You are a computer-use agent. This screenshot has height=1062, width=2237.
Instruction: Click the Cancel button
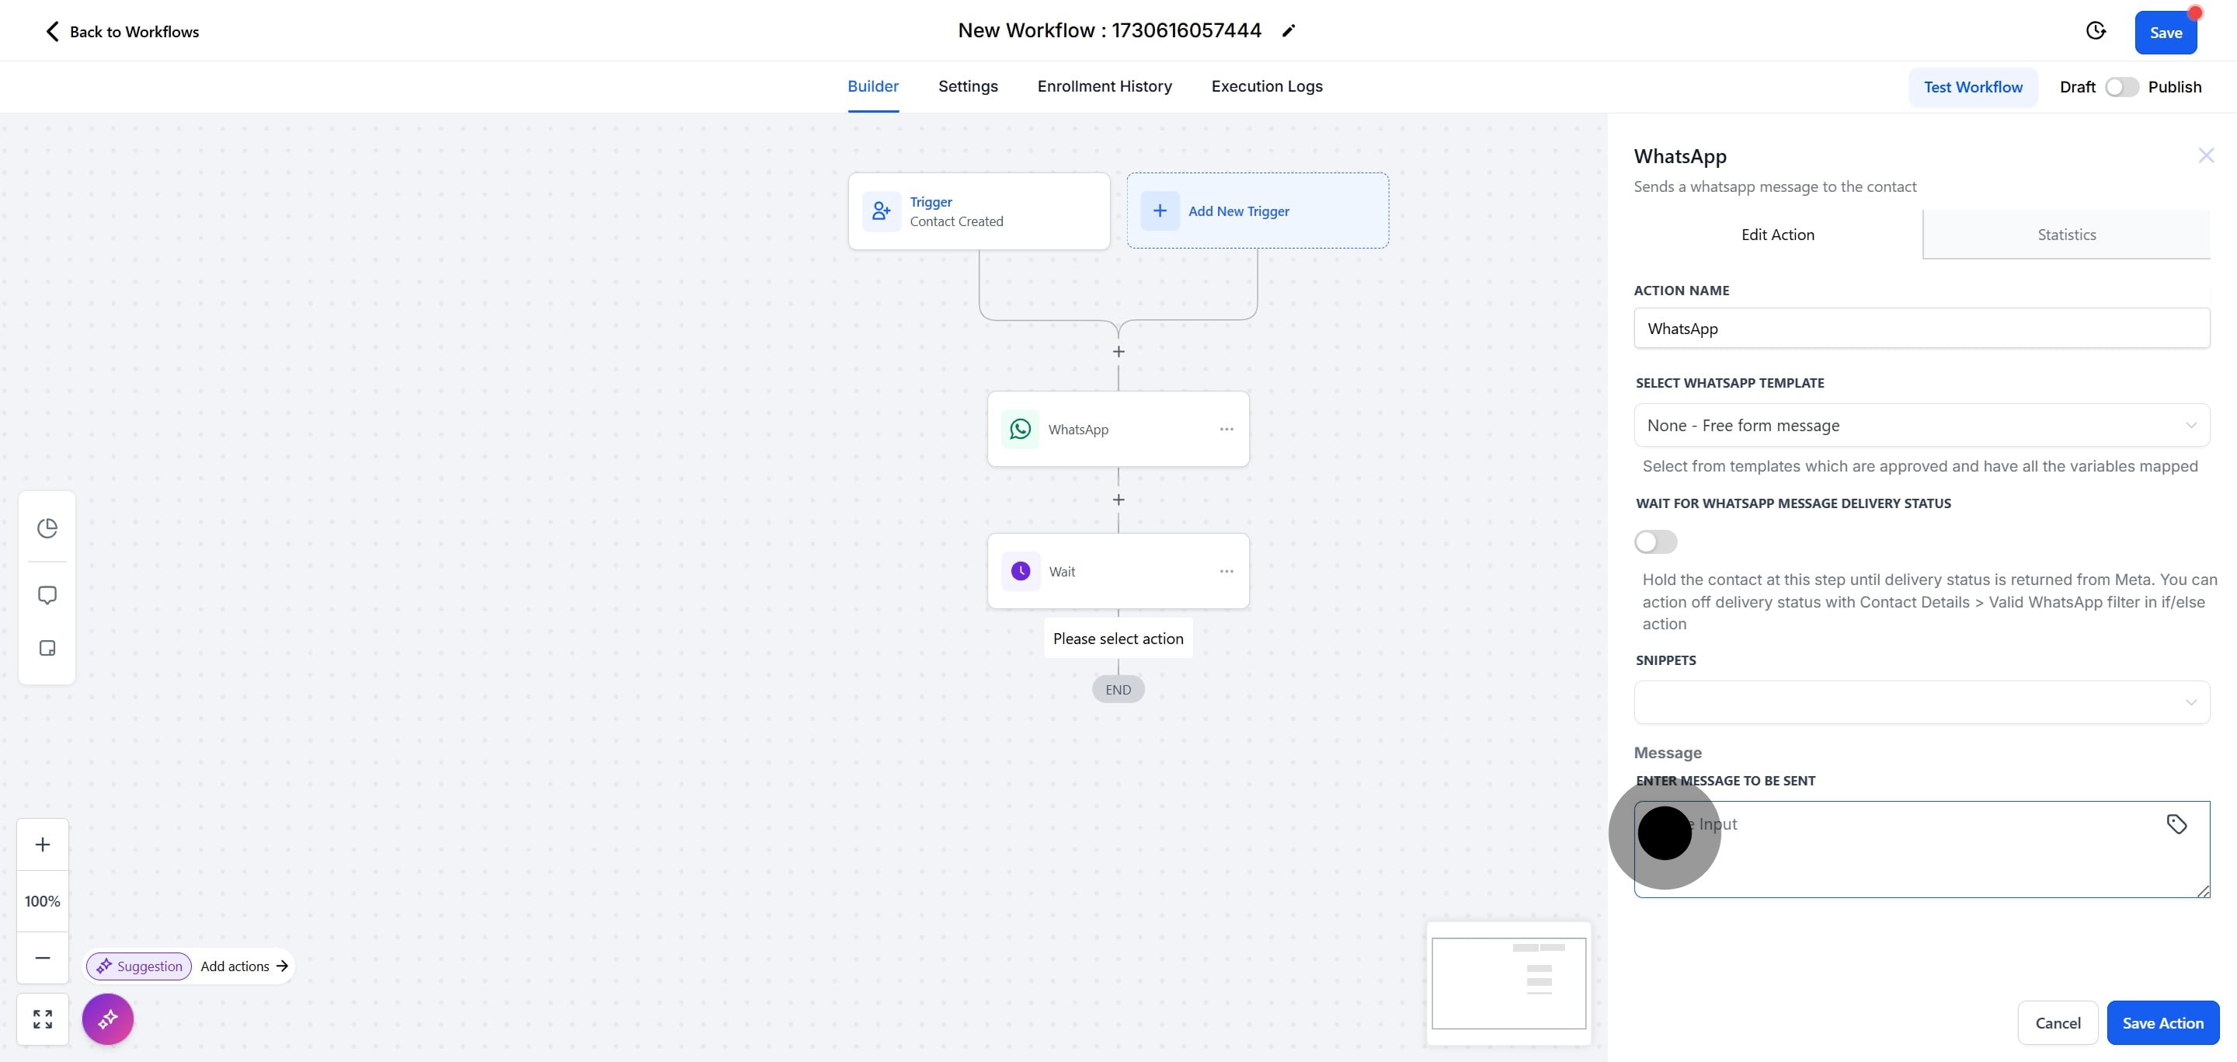coord(2058,1023)
